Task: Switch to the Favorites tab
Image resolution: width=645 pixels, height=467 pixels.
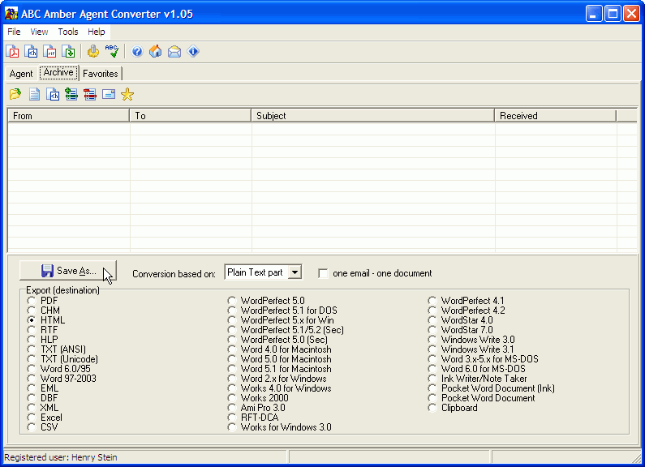Action: (101, 74)
